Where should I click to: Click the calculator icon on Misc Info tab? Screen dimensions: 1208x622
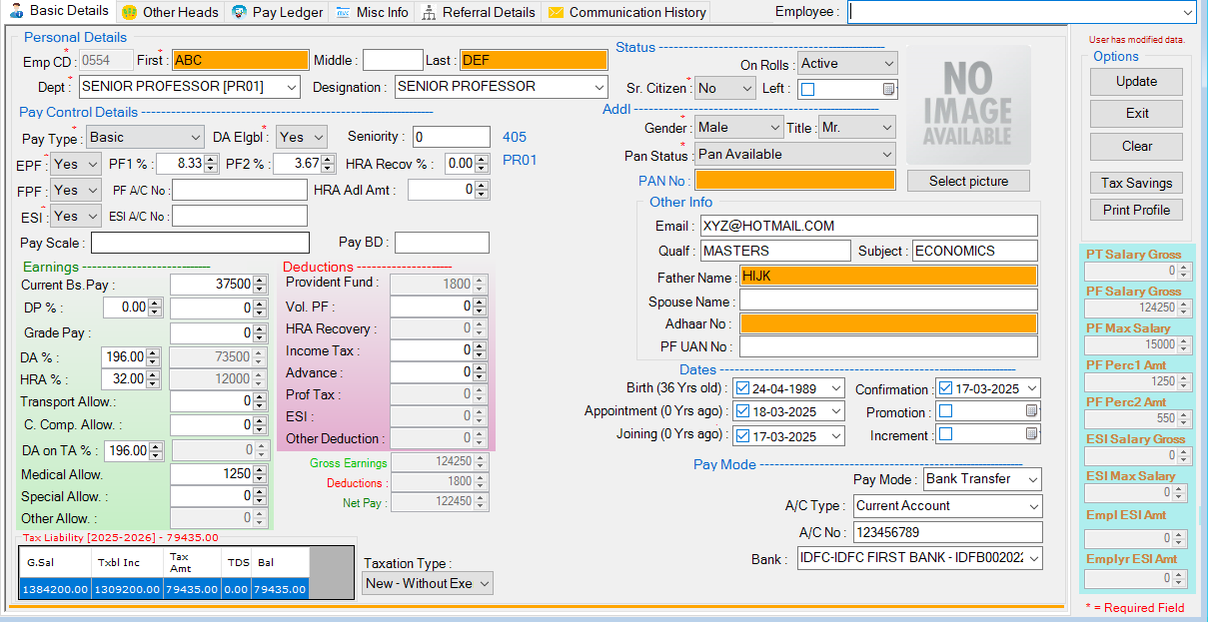coord(344,12)
